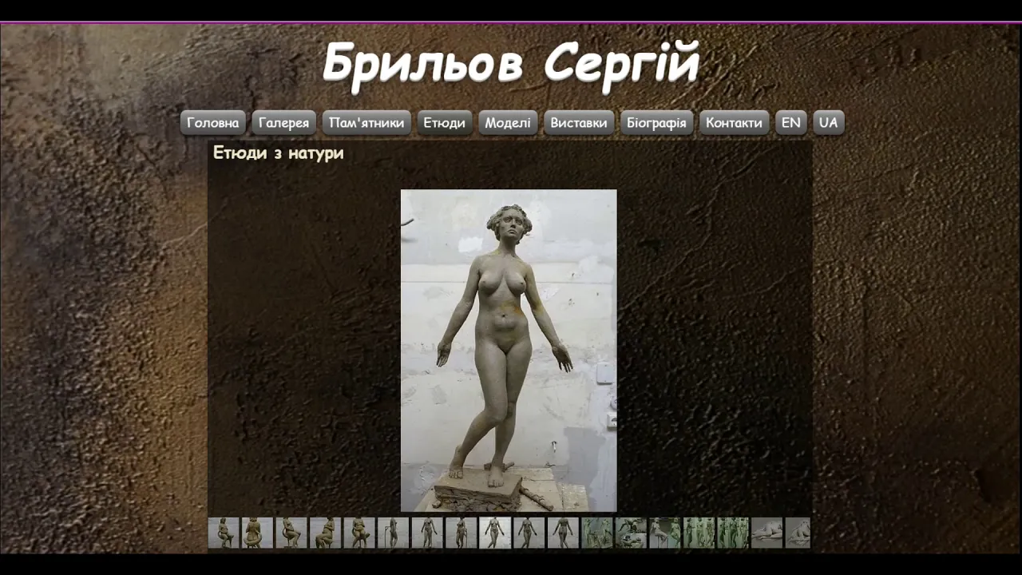Select the white reclining figure thumbnail
This screenshot has height=575, width=1022.
click(766, 533)
